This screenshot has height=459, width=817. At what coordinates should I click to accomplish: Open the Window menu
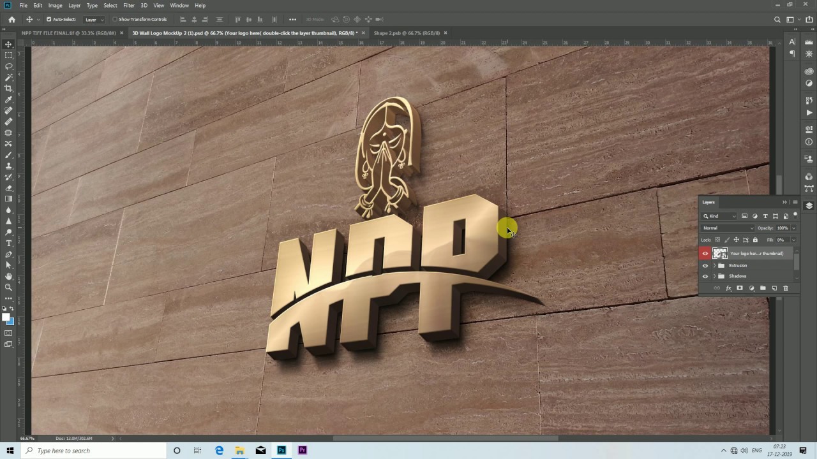point(179,5)
